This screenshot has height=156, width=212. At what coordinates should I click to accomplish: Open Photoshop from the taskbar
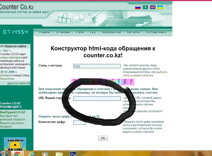[73, 154]
